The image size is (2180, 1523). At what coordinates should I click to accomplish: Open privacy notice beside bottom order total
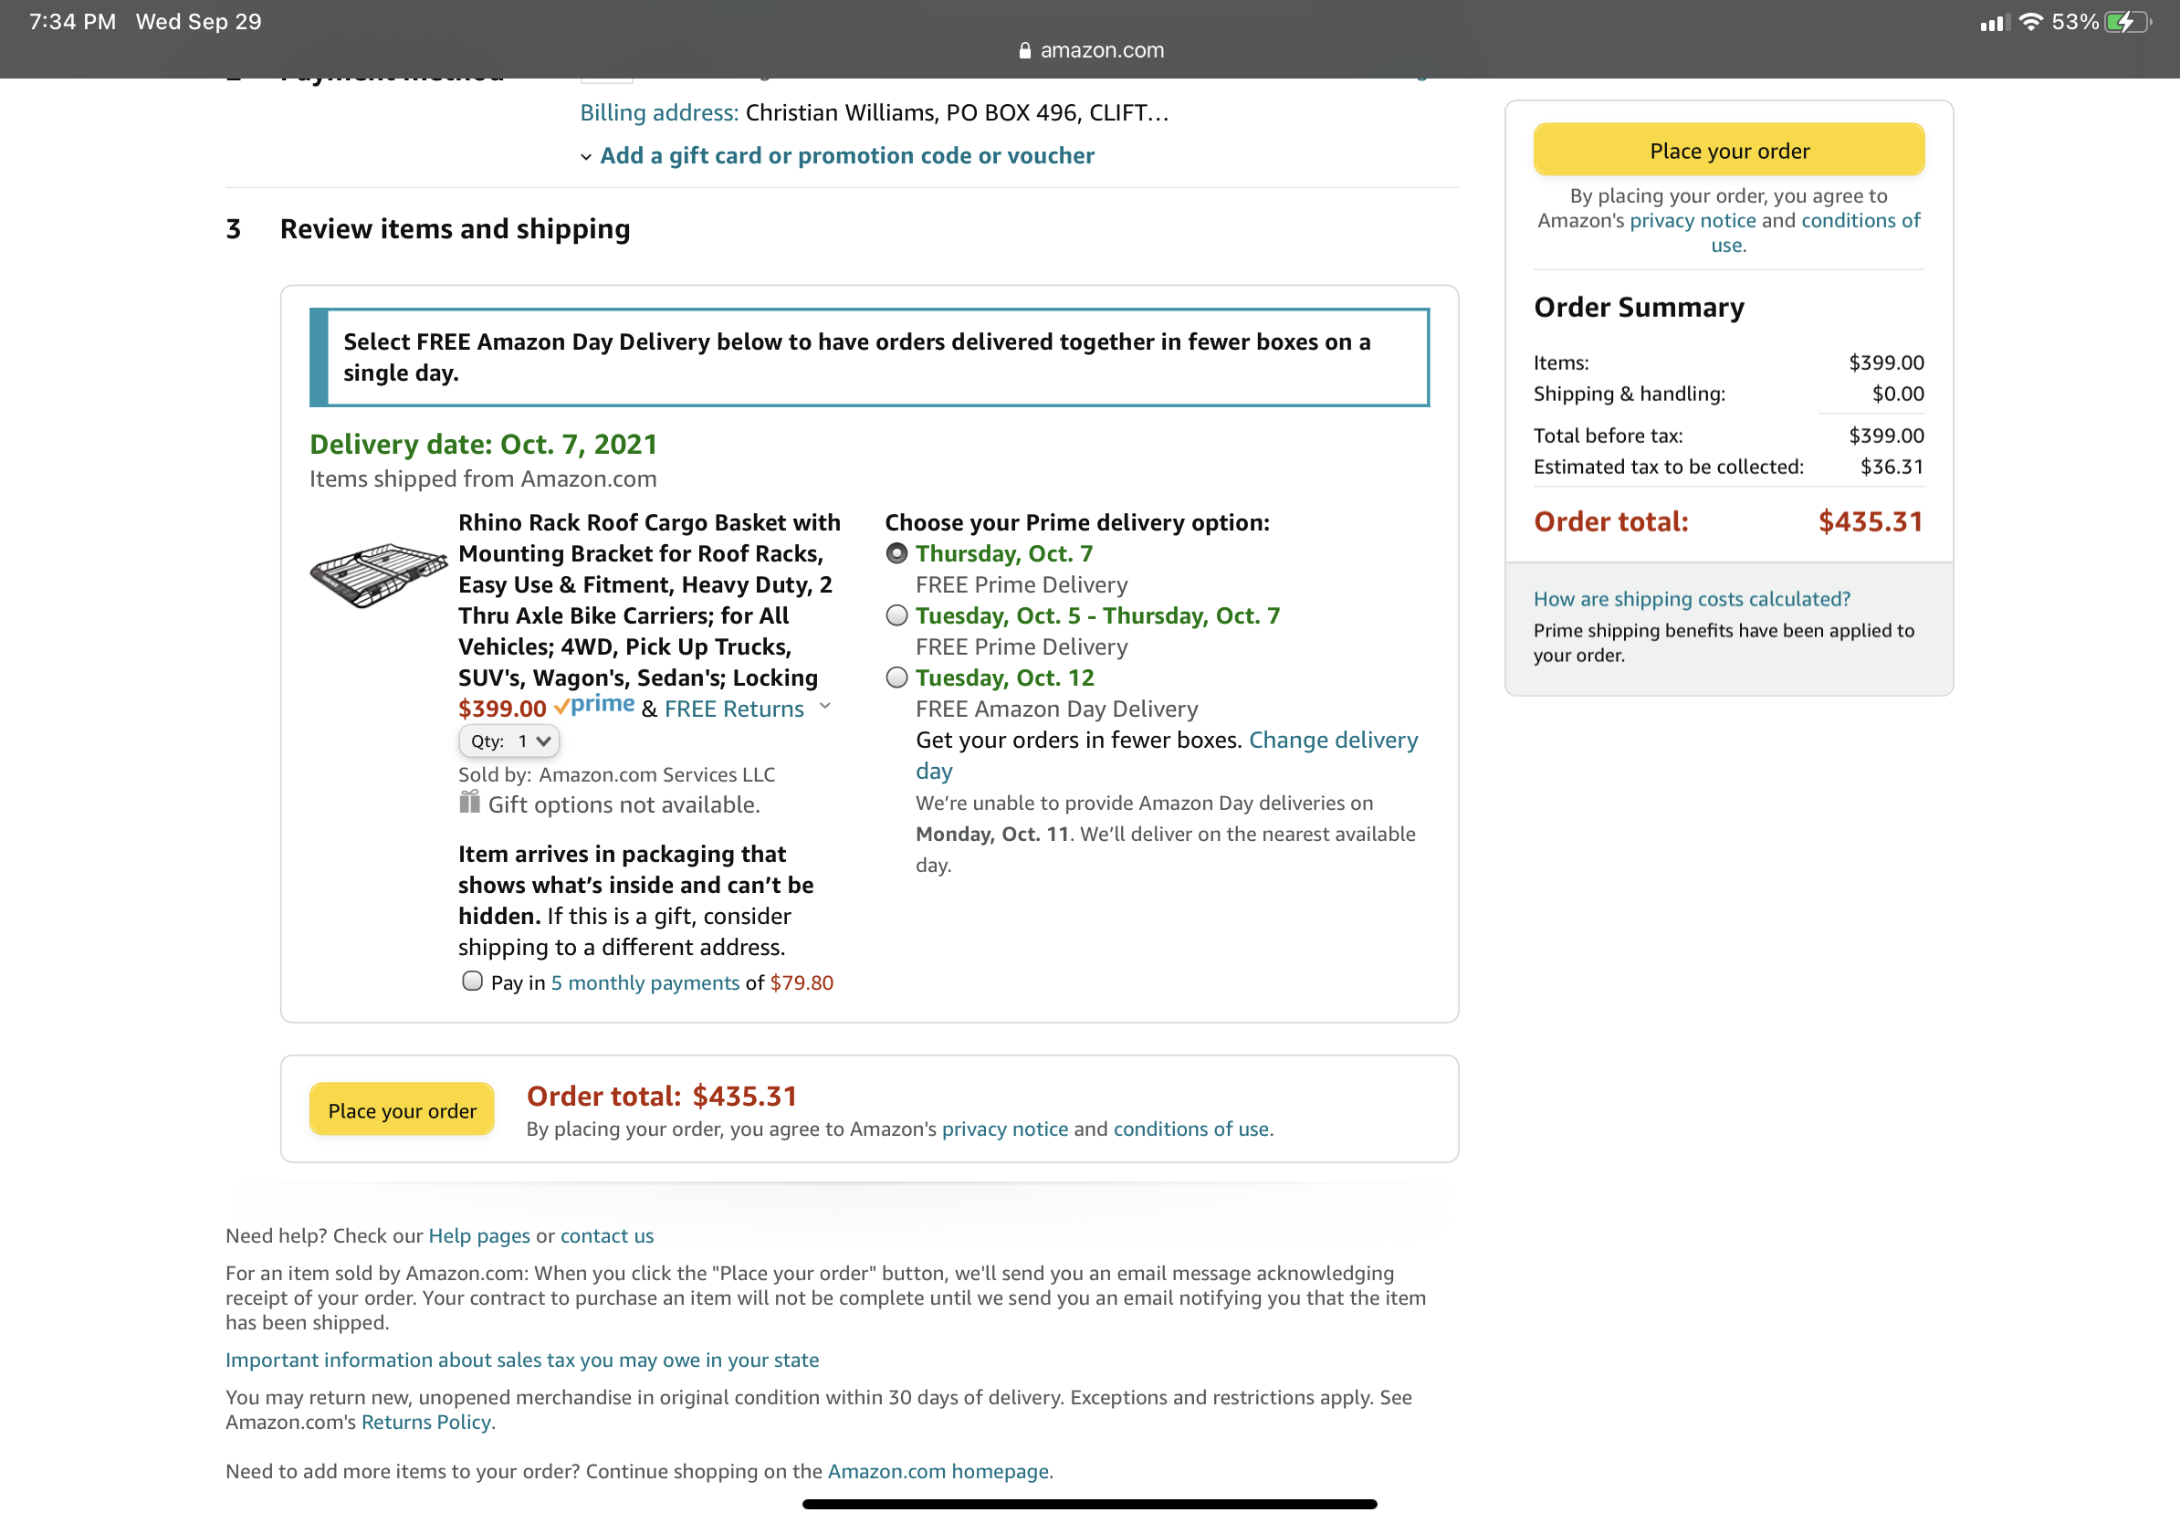pyautogui.click(x=1004, y=1129)
